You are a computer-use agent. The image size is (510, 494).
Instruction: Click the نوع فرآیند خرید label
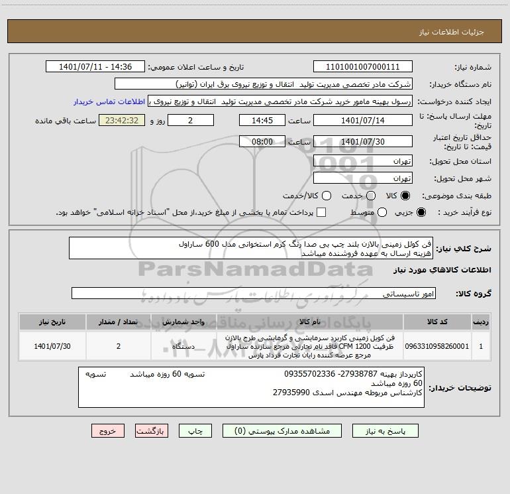point(464,213)
